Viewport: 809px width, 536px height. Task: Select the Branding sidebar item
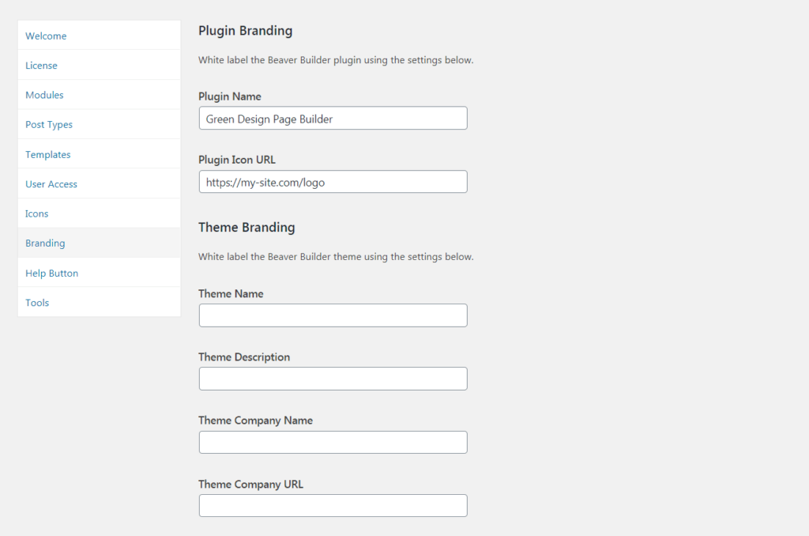coord(45,243)
